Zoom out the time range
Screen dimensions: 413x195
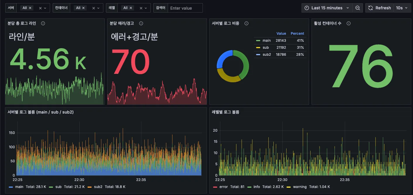pyautogui.click(x=357, y=8)
